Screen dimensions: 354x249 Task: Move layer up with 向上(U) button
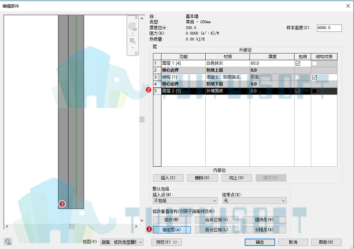tap(237, 178)
